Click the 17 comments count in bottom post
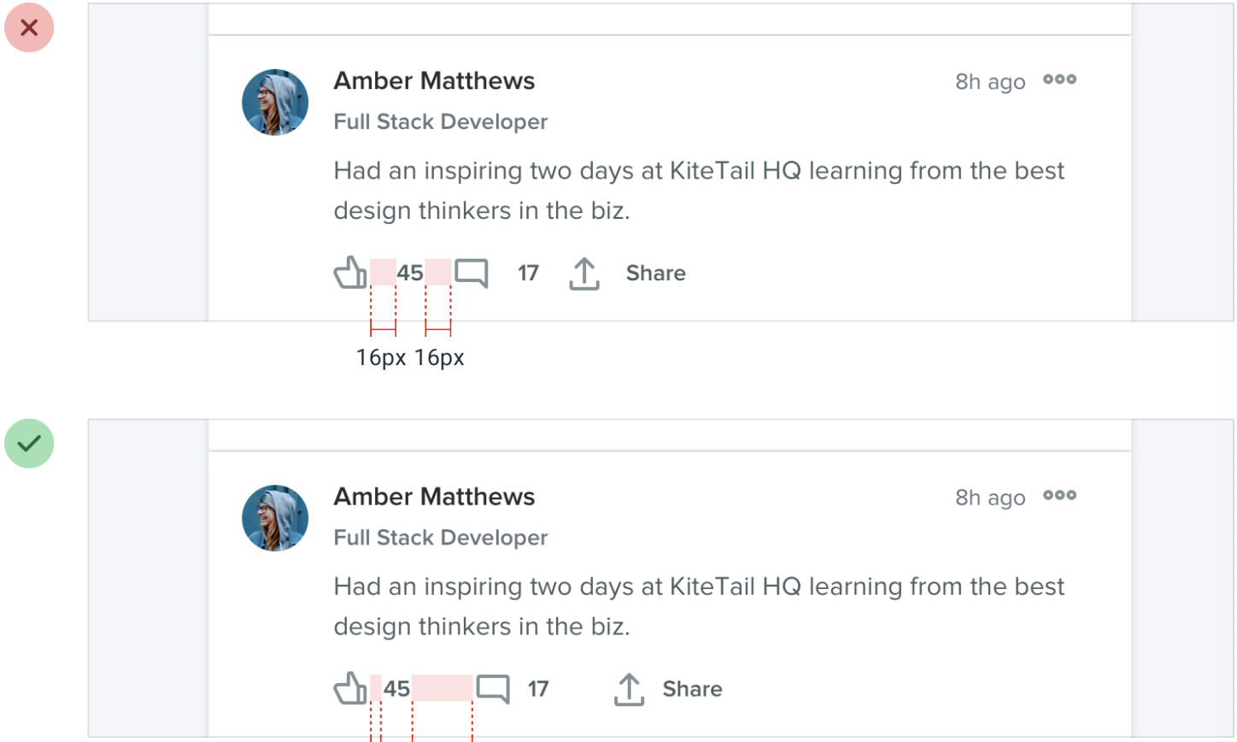1237x742 pixels. [538, 689]
